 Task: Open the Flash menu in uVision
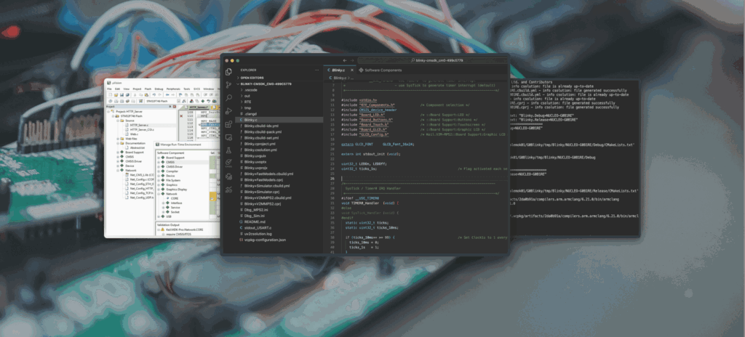[x=148, y=89]
